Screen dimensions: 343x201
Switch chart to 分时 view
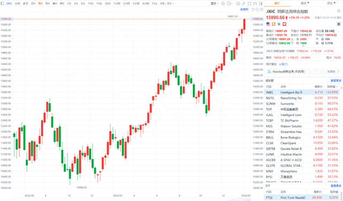[18, 4]
